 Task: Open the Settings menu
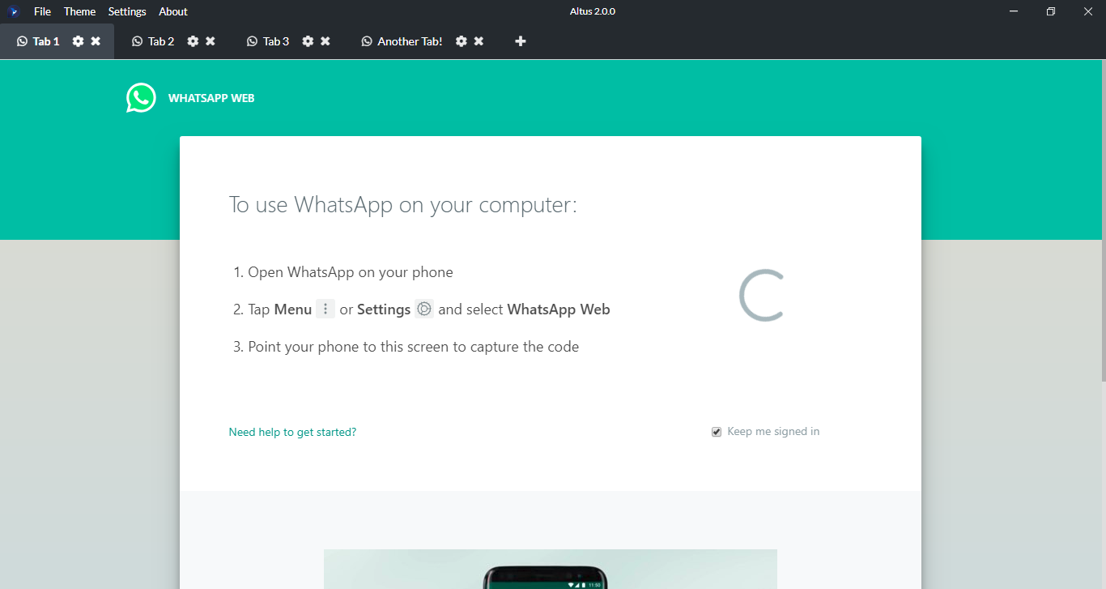coord(127,11)
